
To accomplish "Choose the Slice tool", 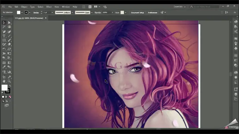I will point(9,77).
